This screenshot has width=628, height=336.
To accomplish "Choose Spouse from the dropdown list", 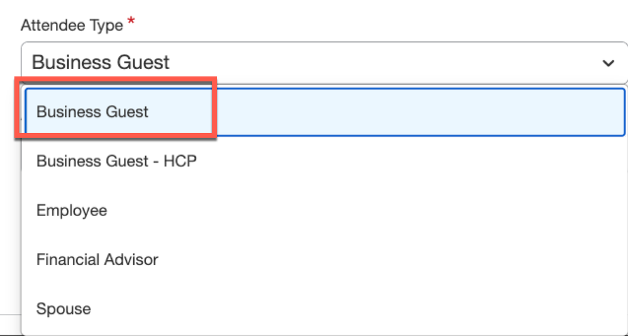I will [325, 309].
